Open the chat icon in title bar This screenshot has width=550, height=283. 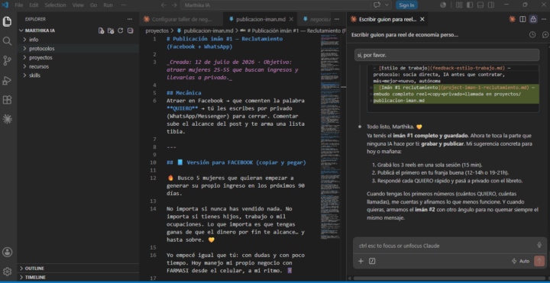377,5
